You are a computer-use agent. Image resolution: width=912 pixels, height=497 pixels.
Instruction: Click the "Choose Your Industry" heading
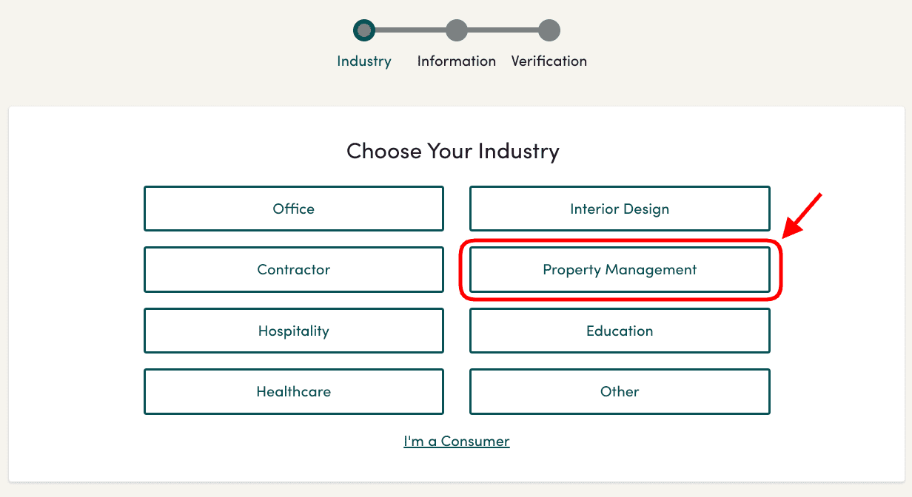453,151
